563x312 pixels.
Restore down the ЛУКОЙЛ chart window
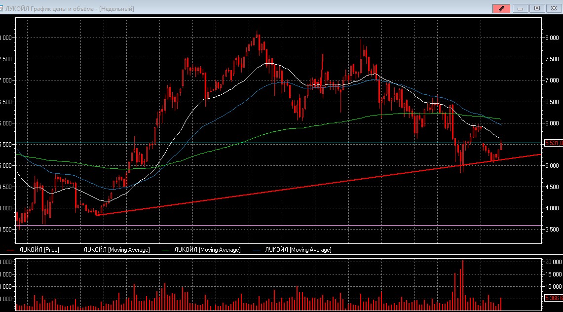537,8
